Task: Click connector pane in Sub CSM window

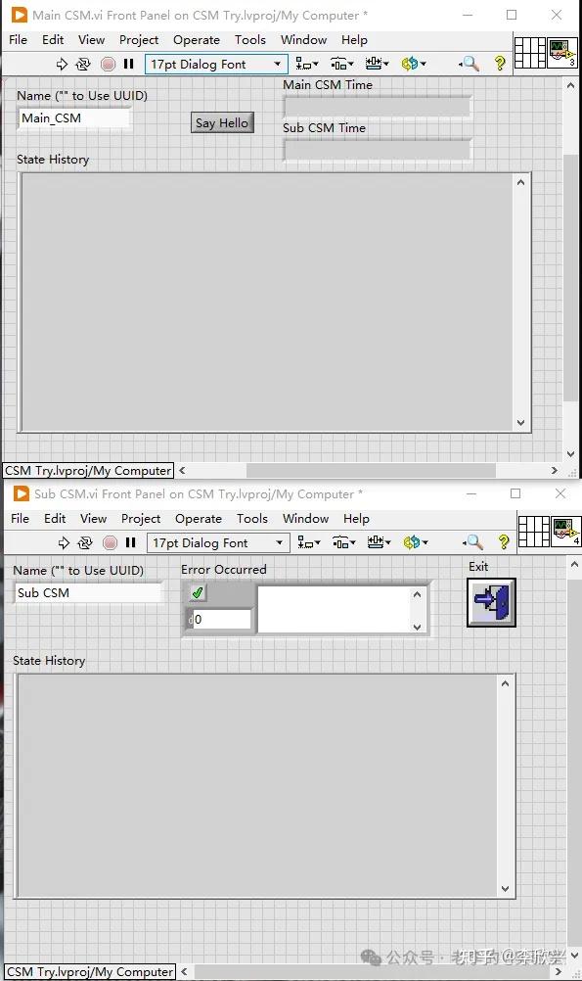Action: (534, 532)
